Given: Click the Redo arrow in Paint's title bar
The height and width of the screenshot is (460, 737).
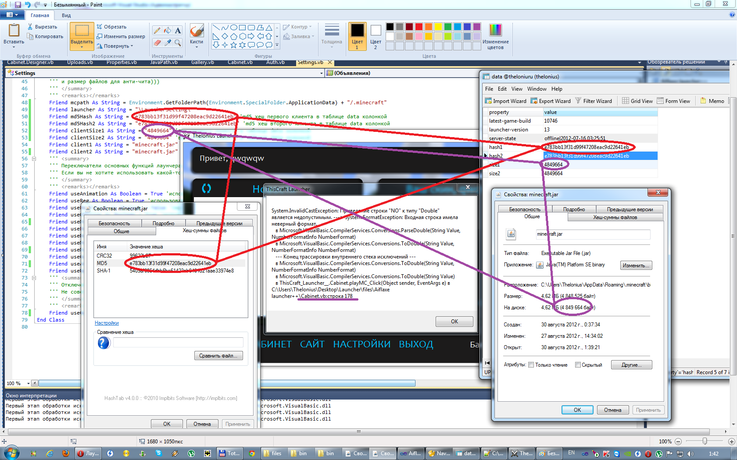Looking at the screenshot, I should point(37,4).
